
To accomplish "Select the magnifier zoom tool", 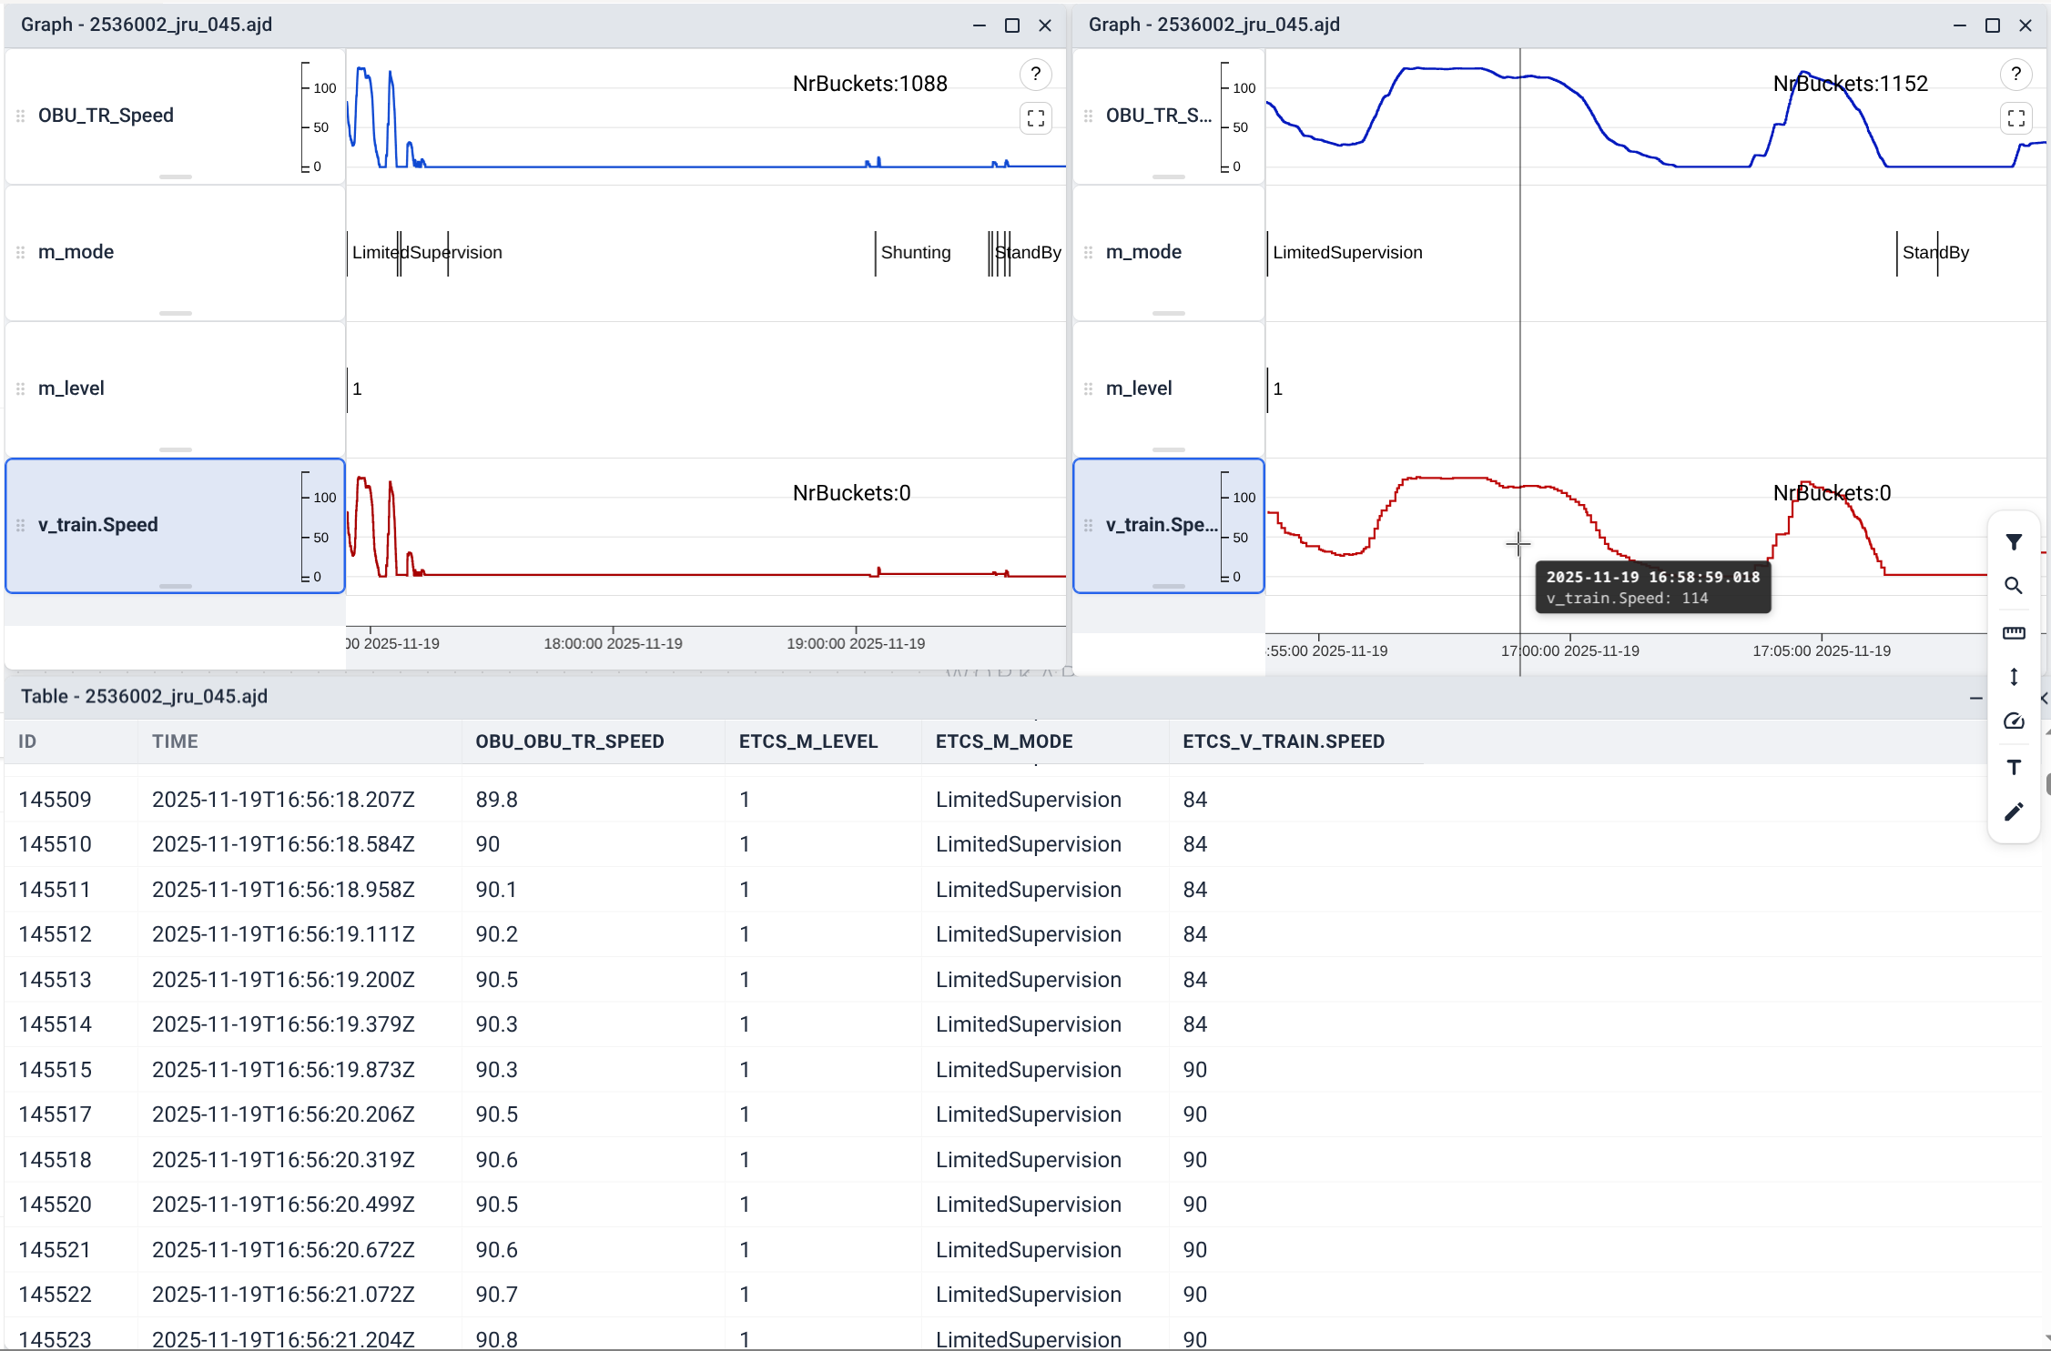I will click(2014, 587).
